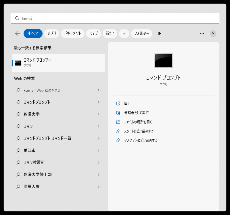Expand the コマツ教習所 suggestion chevron
230x215 pixels.
98,163
